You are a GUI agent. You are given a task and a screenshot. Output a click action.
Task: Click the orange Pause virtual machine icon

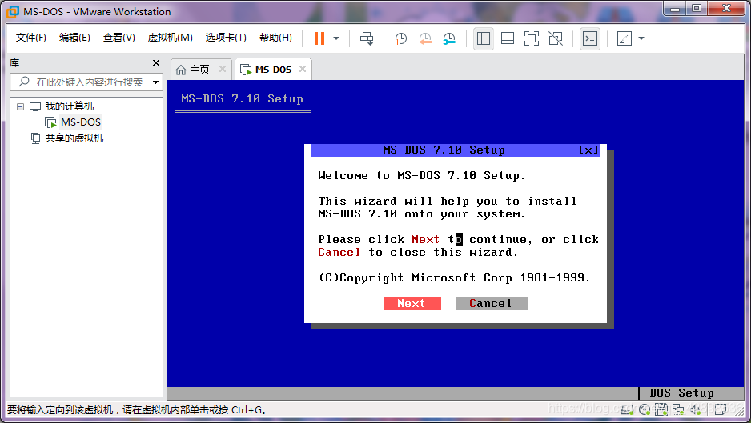tap(319, 38)
